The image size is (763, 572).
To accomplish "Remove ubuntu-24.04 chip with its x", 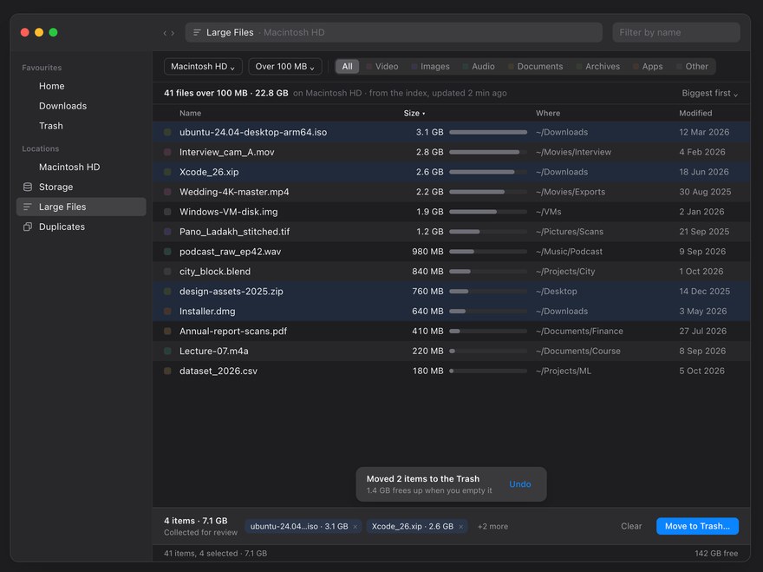I will [x=355, y=526].
